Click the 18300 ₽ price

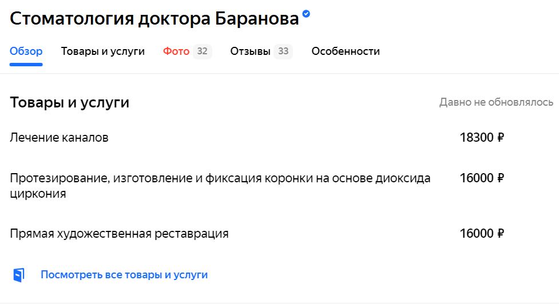tap(482, 138)
